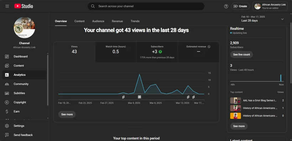Viewport: 292px width, 141px height.
Task: Switch to the Revenue tab
Action: [117, 21]
